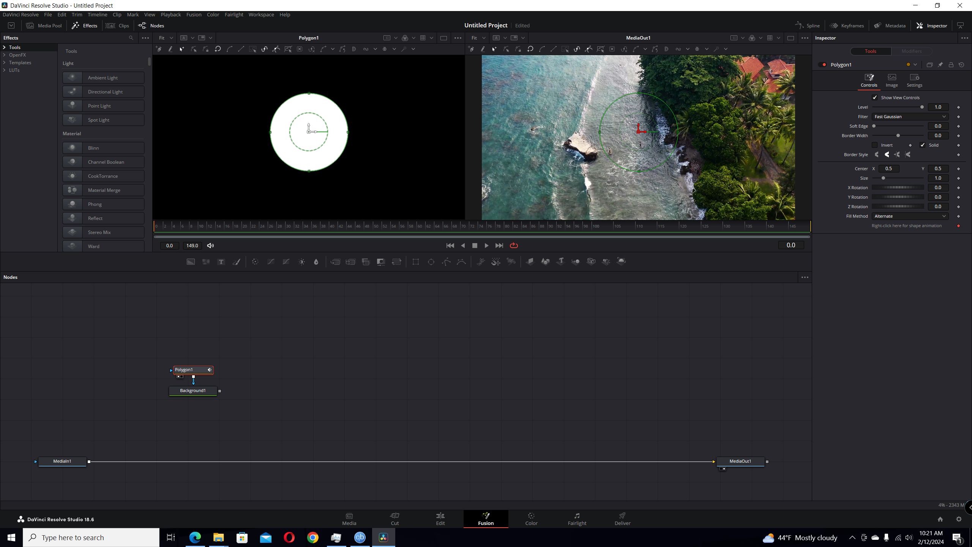Viewport: 972px width, 547px height.
Task: Adjust the Level slider
Action: click(898, 107)
